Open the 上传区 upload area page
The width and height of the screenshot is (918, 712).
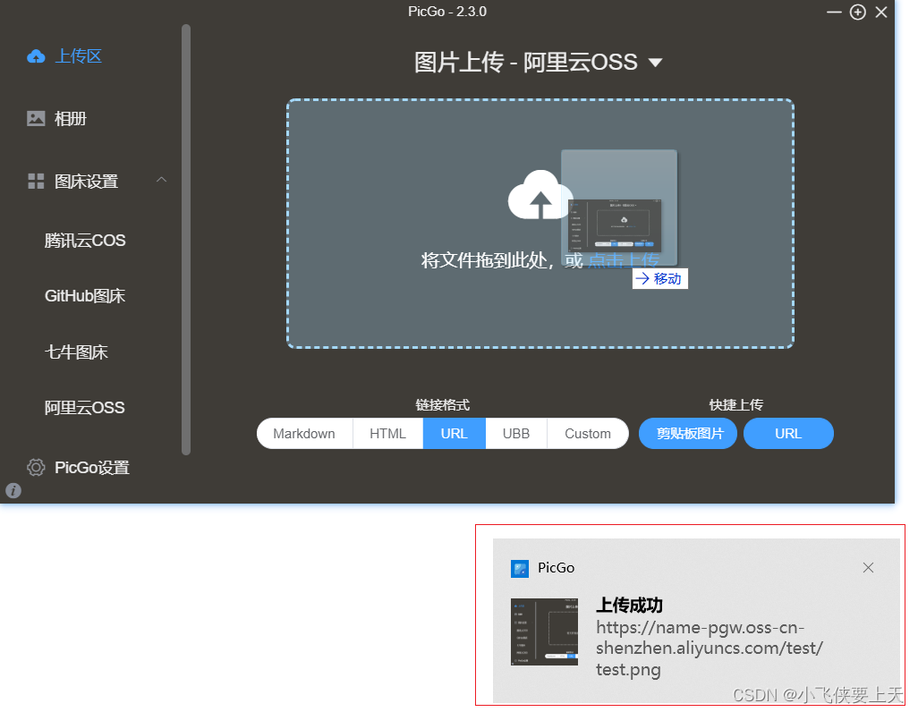coord(78,56)
